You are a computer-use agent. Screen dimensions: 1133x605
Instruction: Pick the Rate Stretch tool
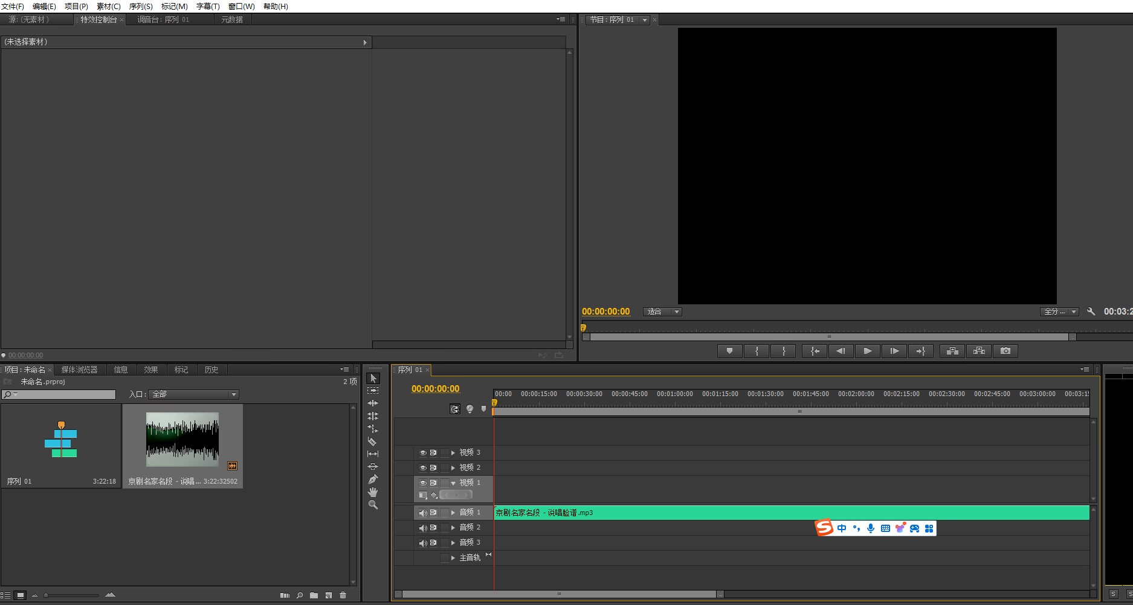(x=373, y=429)
